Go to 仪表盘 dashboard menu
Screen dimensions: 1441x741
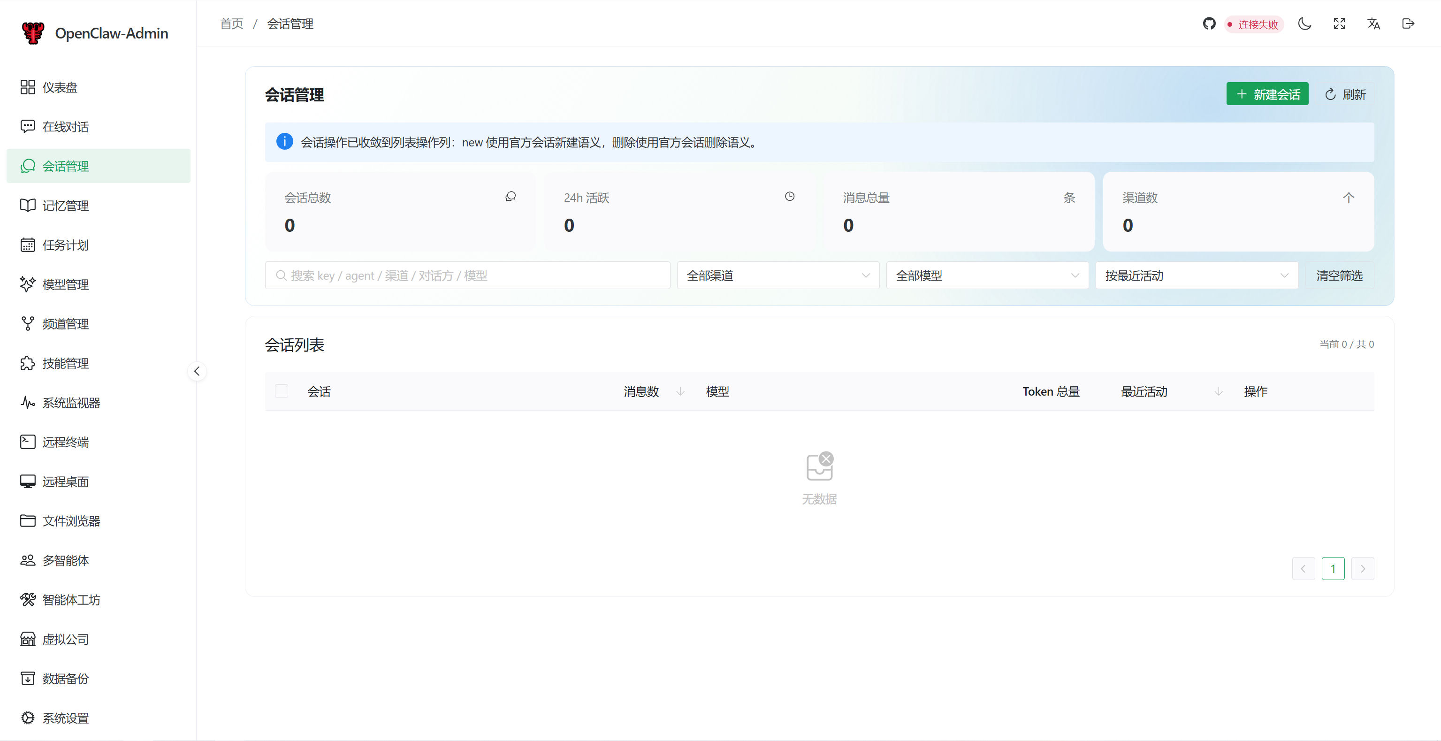60,87
